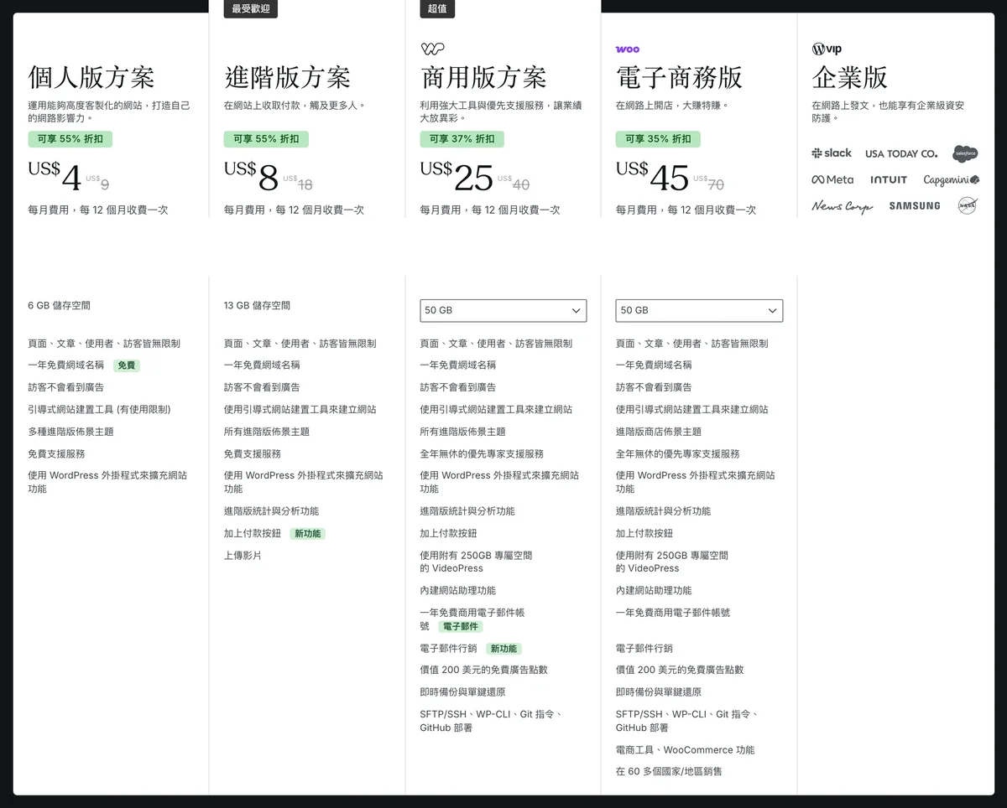
Task: Click the 在網路上開店，大賺特賺。 description
Action: 673,106
